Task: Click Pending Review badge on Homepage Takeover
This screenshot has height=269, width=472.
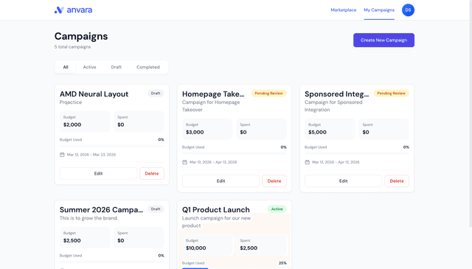Action: click(268, 94)
